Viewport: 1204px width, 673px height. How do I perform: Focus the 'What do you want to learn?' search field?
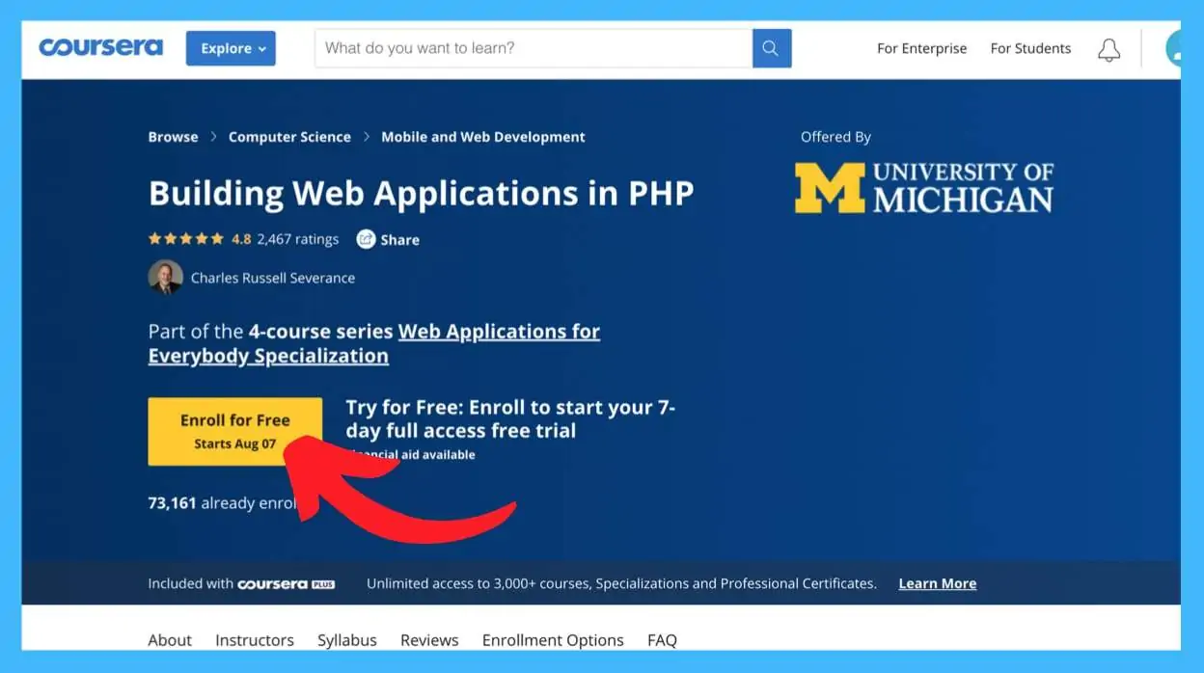[x=534, y=48]
